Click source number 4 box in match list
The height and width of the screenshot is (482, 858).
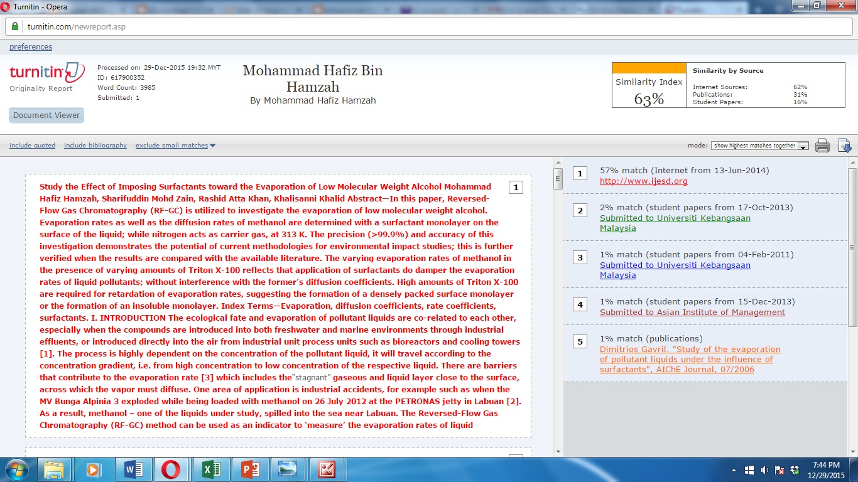click(x=580, y=305)
